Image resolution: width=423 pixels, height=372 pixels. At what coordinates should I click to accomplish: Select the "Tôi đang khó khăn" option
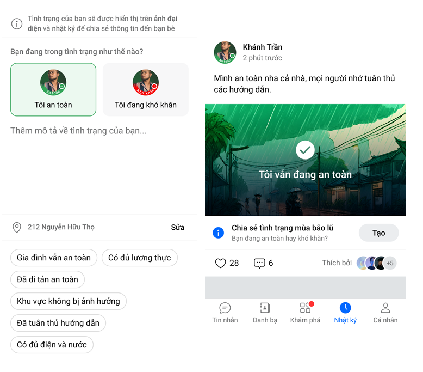146,89
